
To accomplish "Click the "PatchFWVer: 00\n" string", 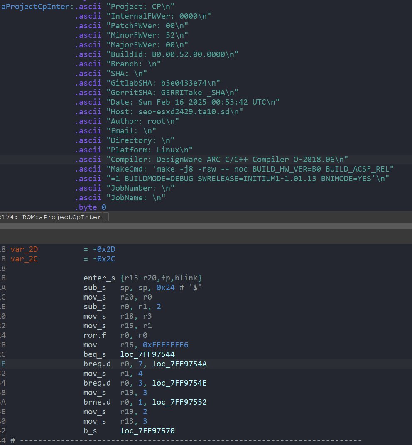I will tap(147, 26).
